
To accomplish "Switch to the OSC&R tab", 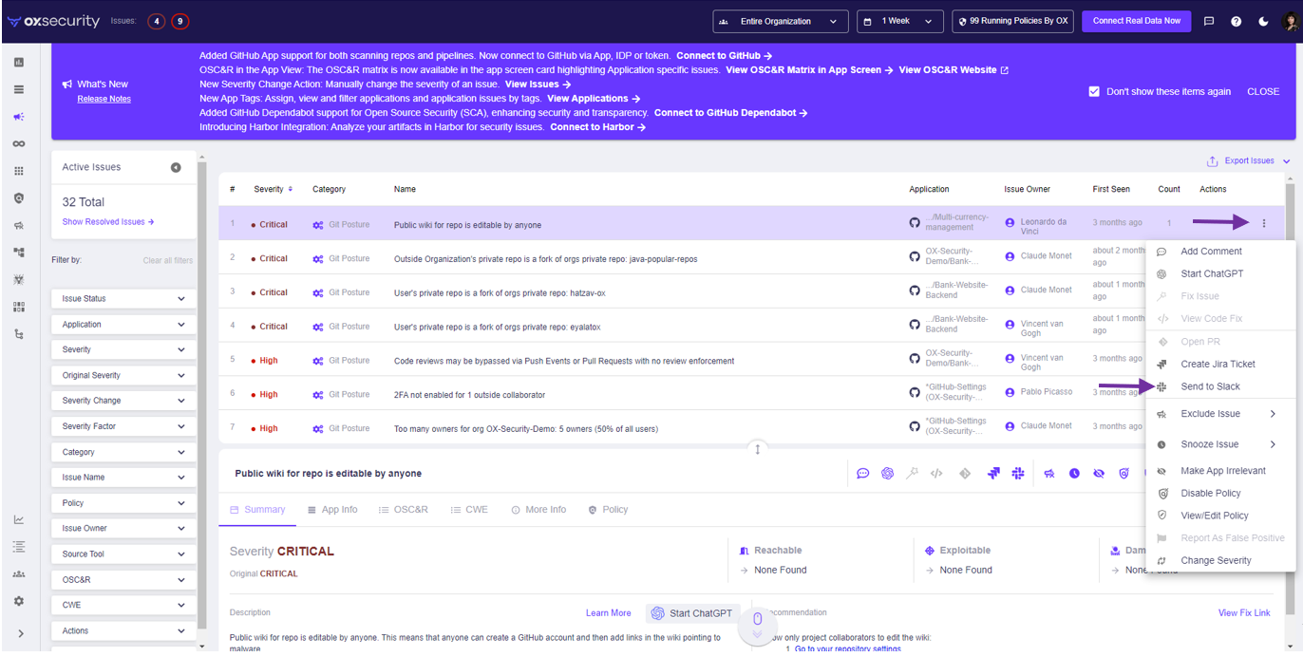I will [x=403, y=510].
